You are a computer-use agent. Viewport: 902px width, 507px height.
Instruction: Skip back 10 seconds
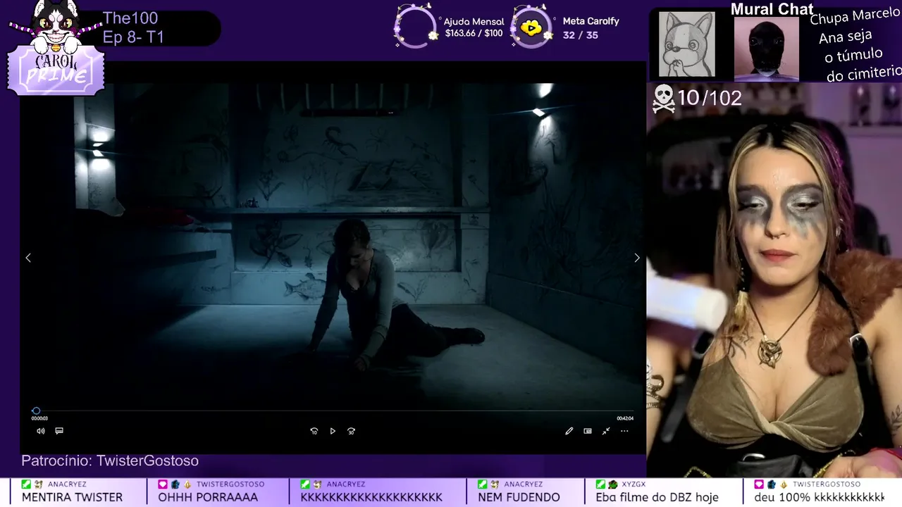314,431
